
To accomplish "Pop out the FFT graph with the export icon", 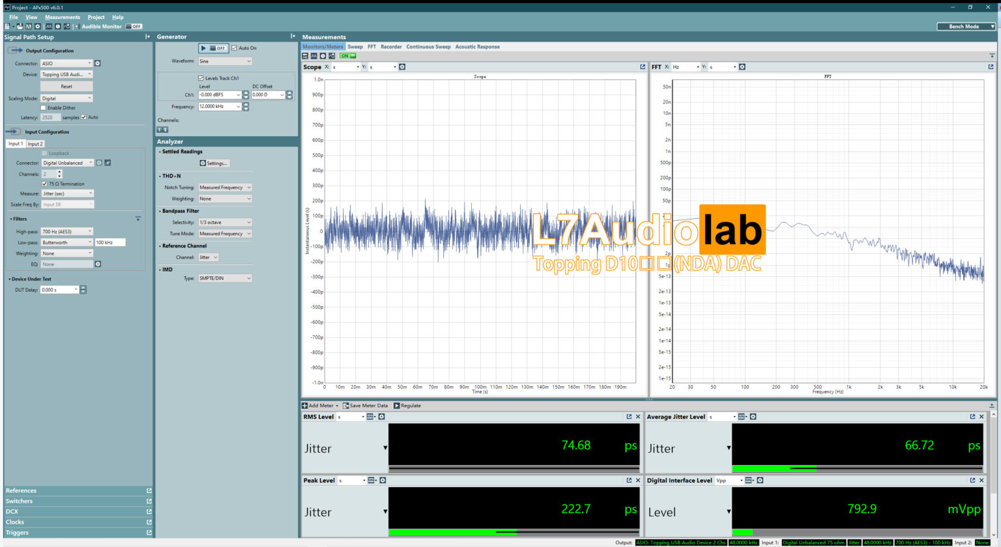I will [x=991, y=66].
